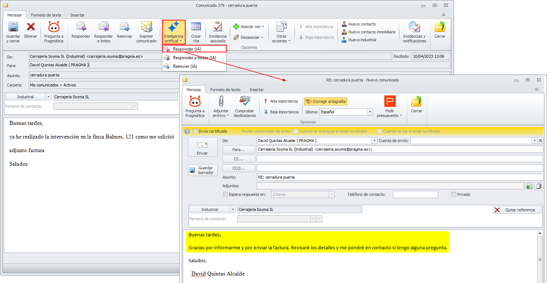
Task: Click the add attachment icon beside Adjuntos
Action: [529, 186]
